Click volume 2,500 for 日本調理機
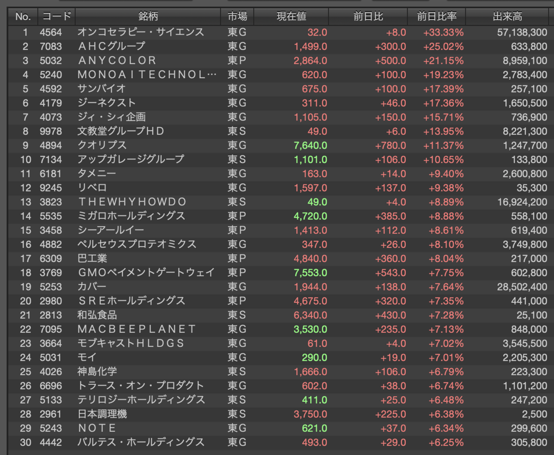Viewport: 554px width, 455px height. click(536, 414)
